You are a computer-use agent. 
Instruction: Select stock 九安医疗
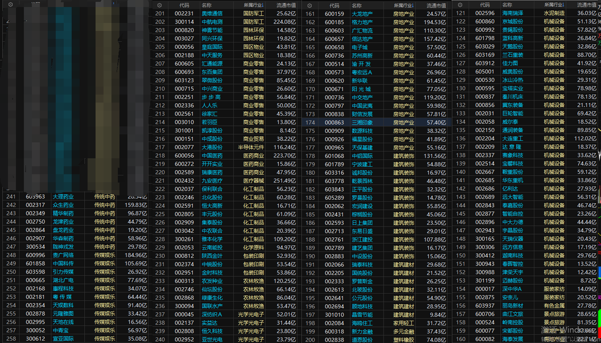tap(212, 180)
